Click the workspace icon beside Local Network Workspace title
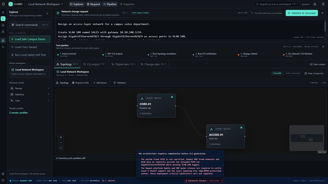 (58, 72)
